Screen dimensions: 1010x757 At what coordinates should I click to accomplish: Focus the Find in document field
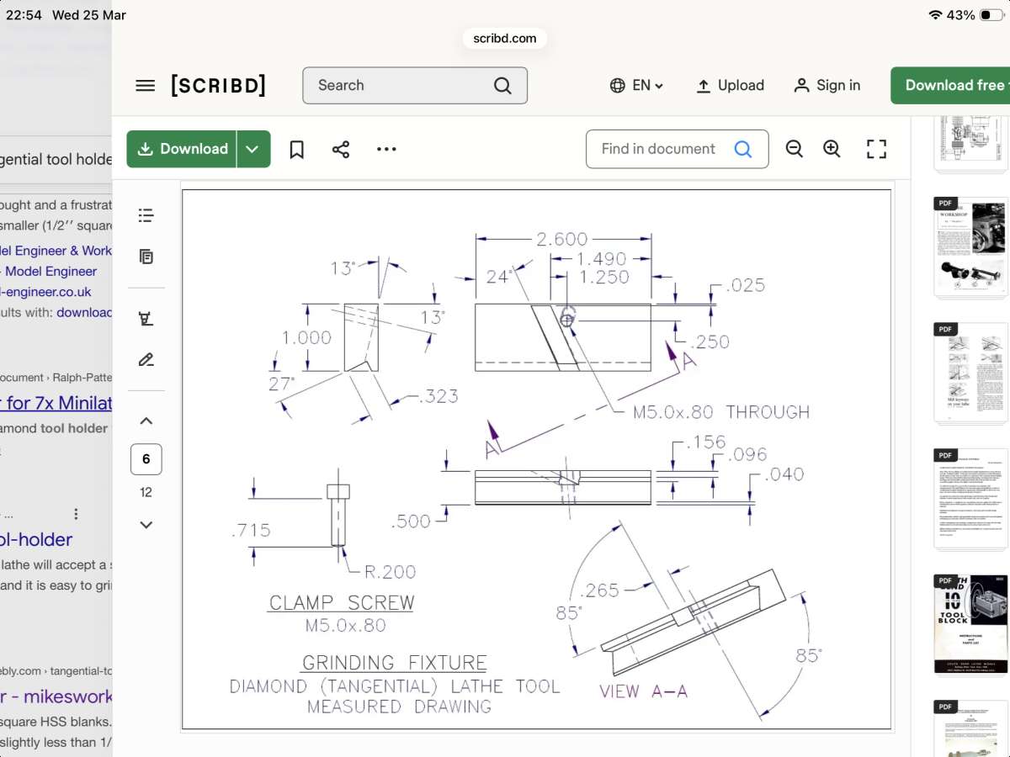(678, 149)
